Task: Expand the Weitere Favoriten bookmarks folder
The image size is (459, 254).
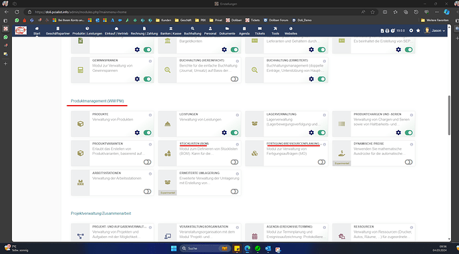Action: coord(434,20)
